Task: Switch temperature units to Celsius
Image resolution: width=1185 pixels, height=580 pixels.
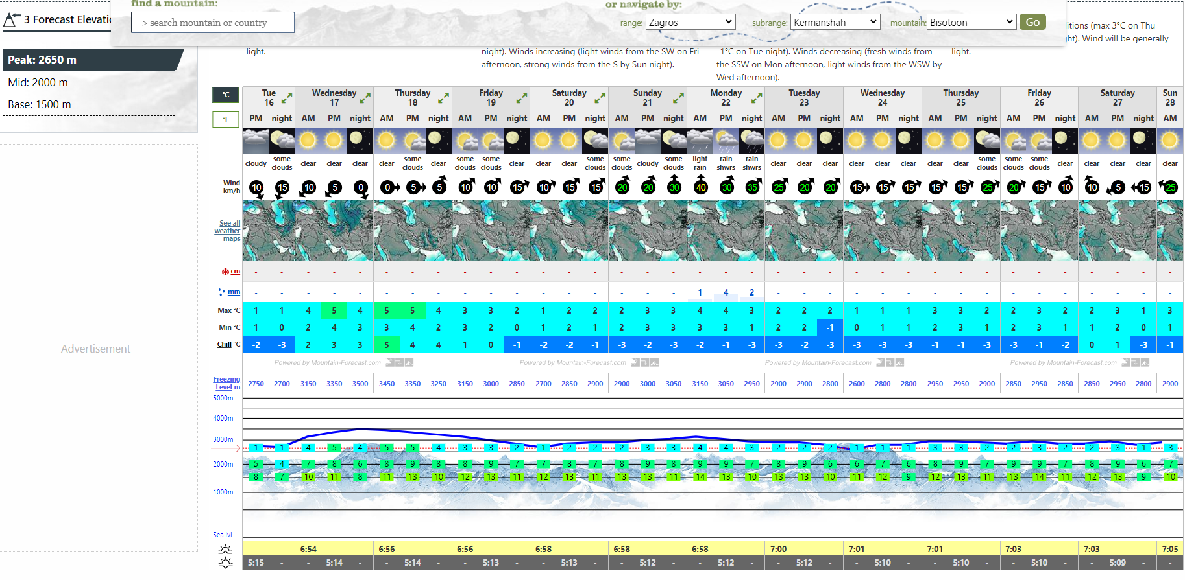Action: tap(226, 95)
